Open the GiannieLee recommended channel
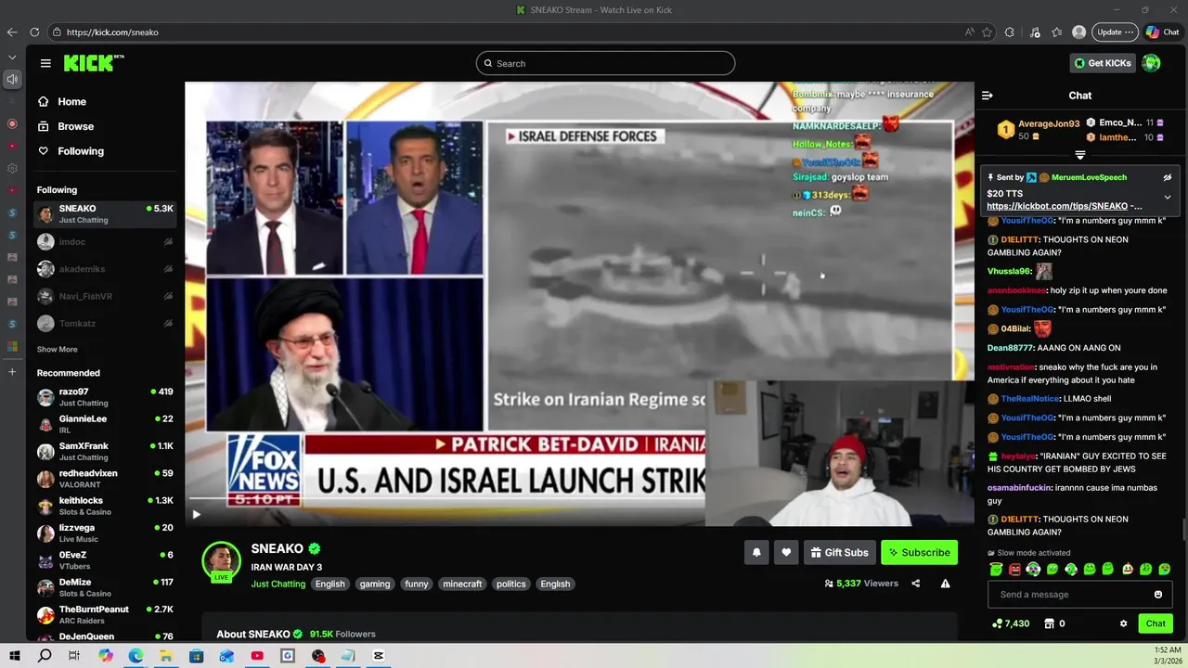The width and height of the screenshot is (1188, 668). click(x=105, y=424)
